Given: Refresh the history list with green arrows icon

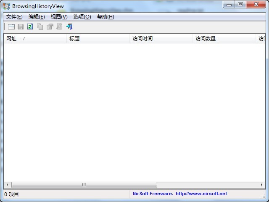Looking at the screenshot, I should click(30, 27).
